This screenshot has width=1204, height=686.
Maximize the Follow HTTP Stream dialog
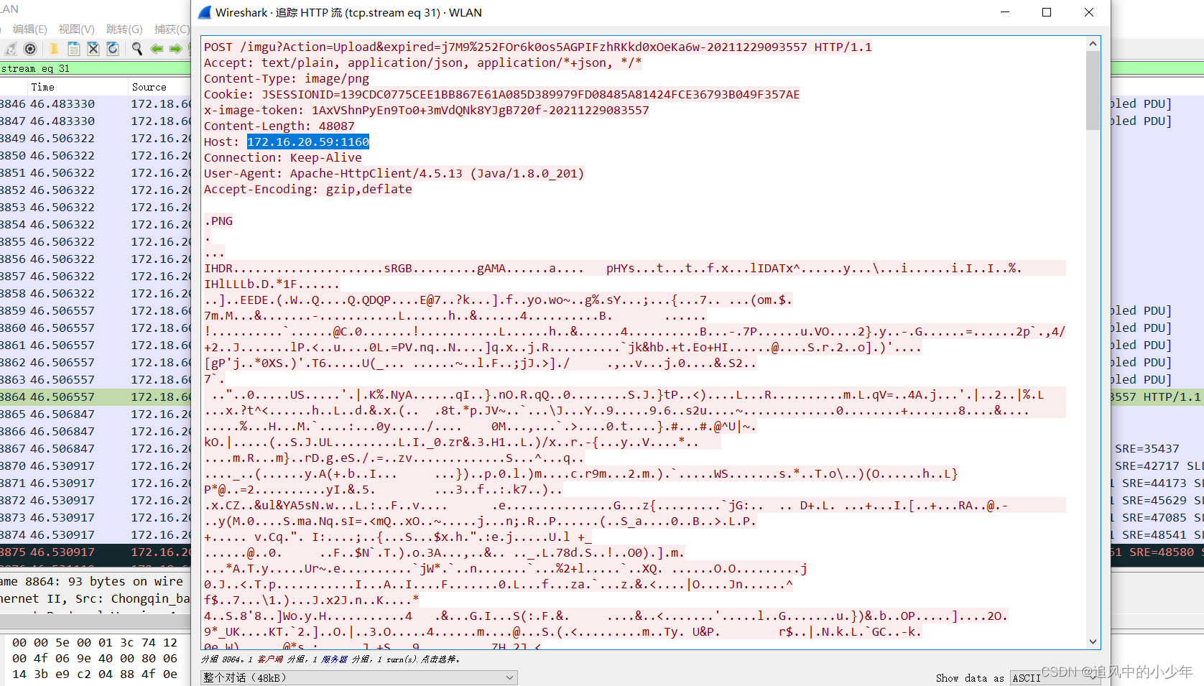pos(1047,12)
